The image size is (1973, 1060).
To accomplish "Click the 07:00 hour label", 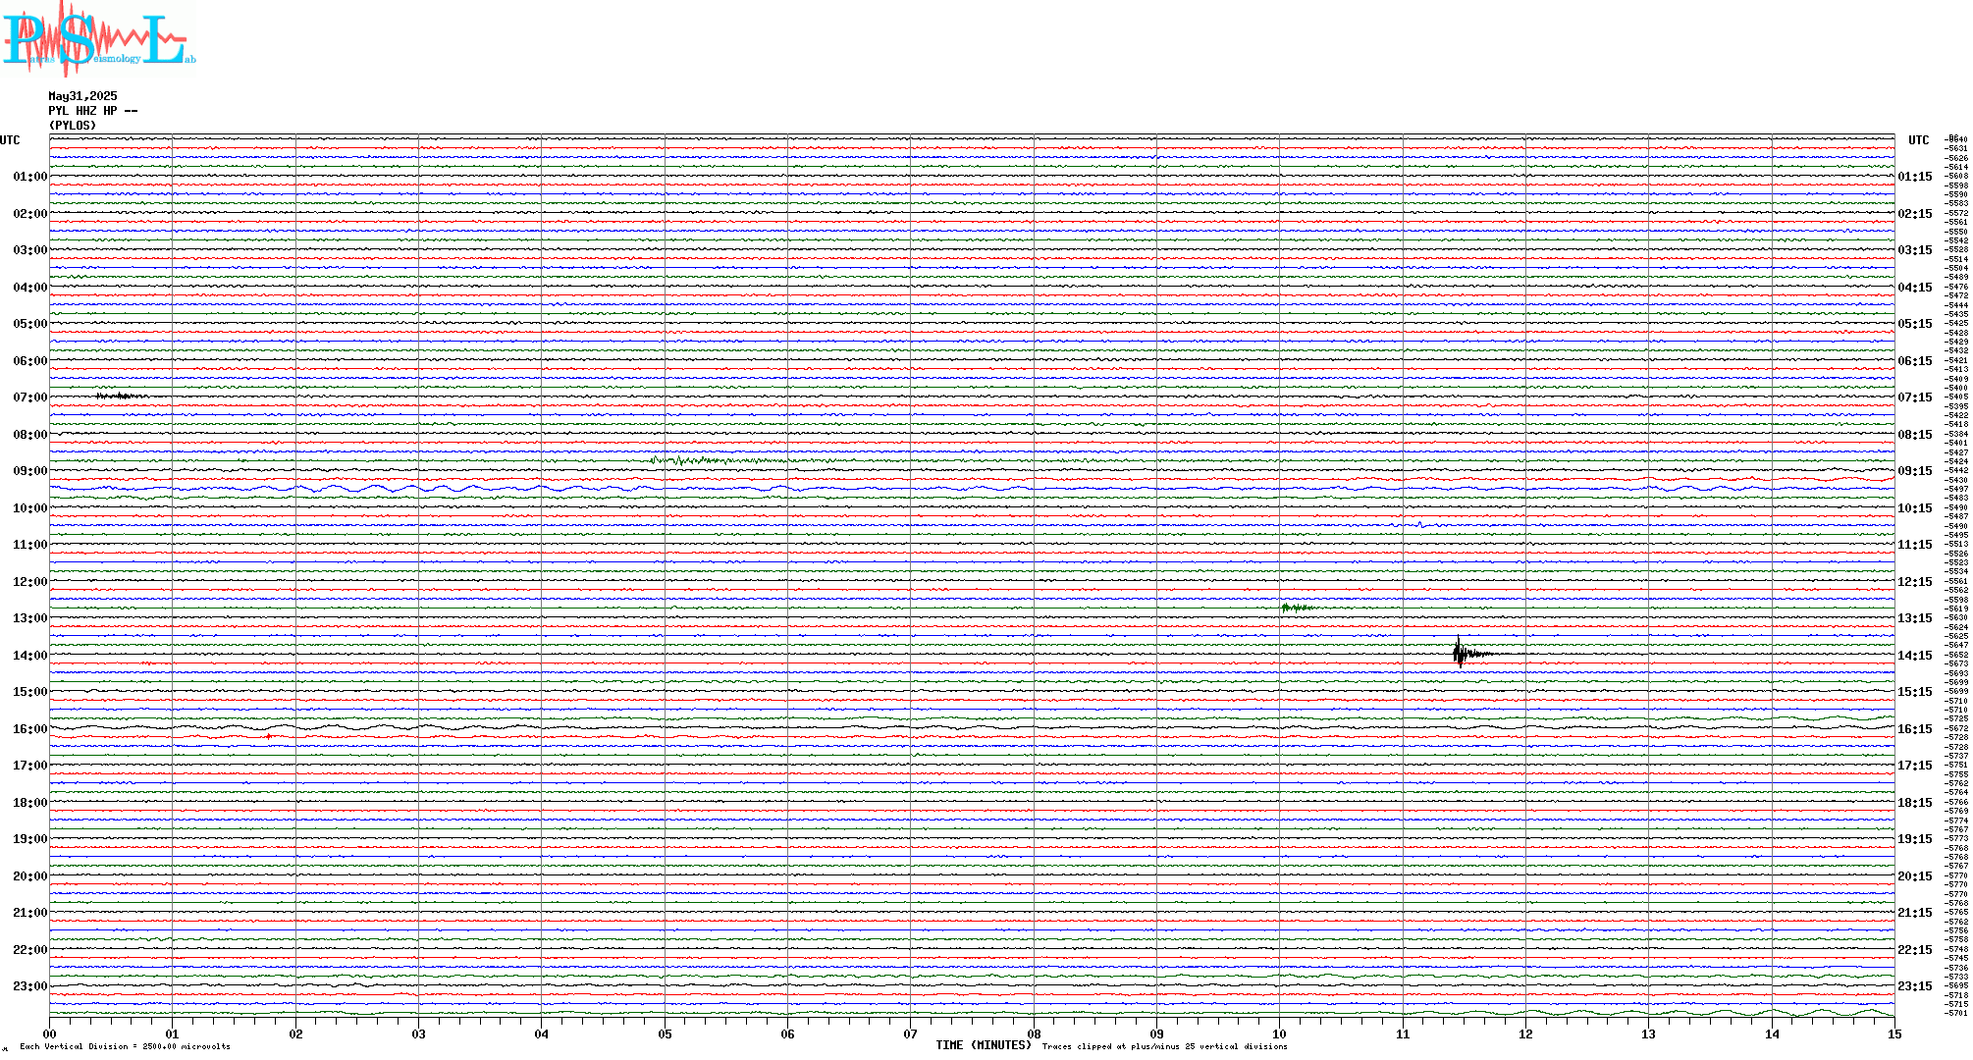I will [x=29, y=397].
